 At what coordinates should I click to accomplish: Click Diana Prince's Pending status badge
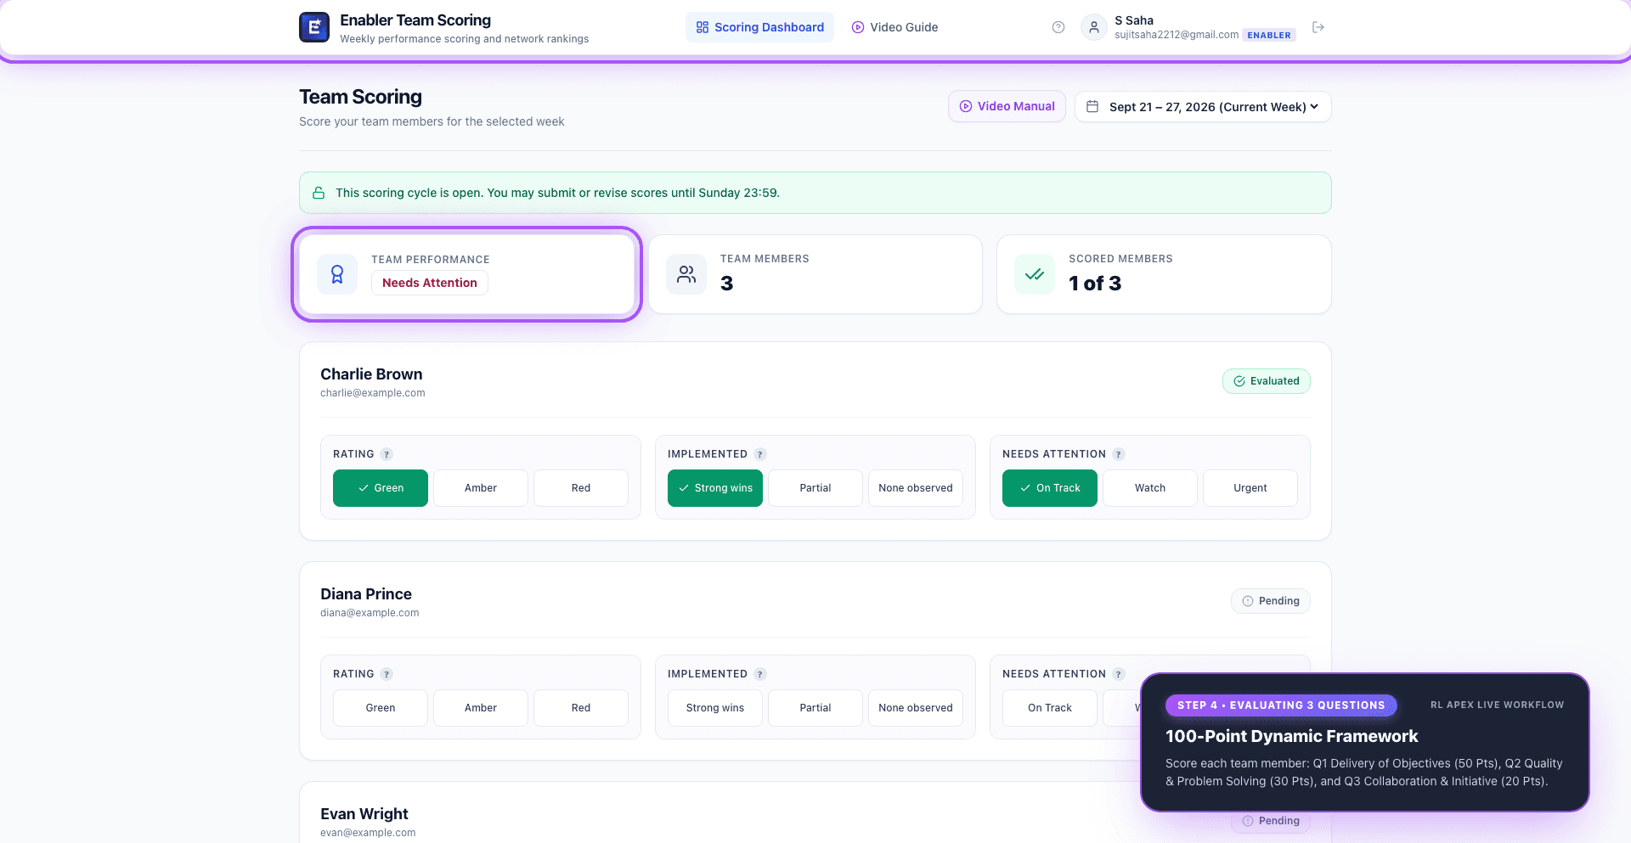1270,601
